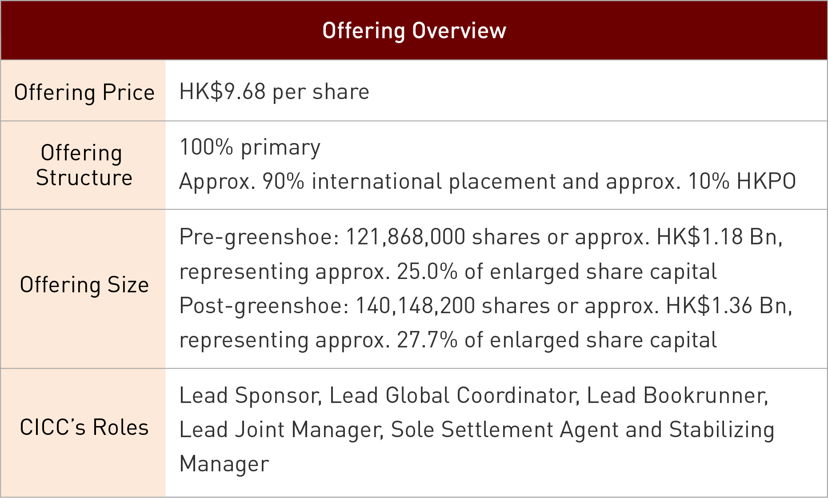Image resolution: width=828 pixels, height=498 pixels.
Task: Select the Offering Structure row label
Action: [x=84, y=165]
